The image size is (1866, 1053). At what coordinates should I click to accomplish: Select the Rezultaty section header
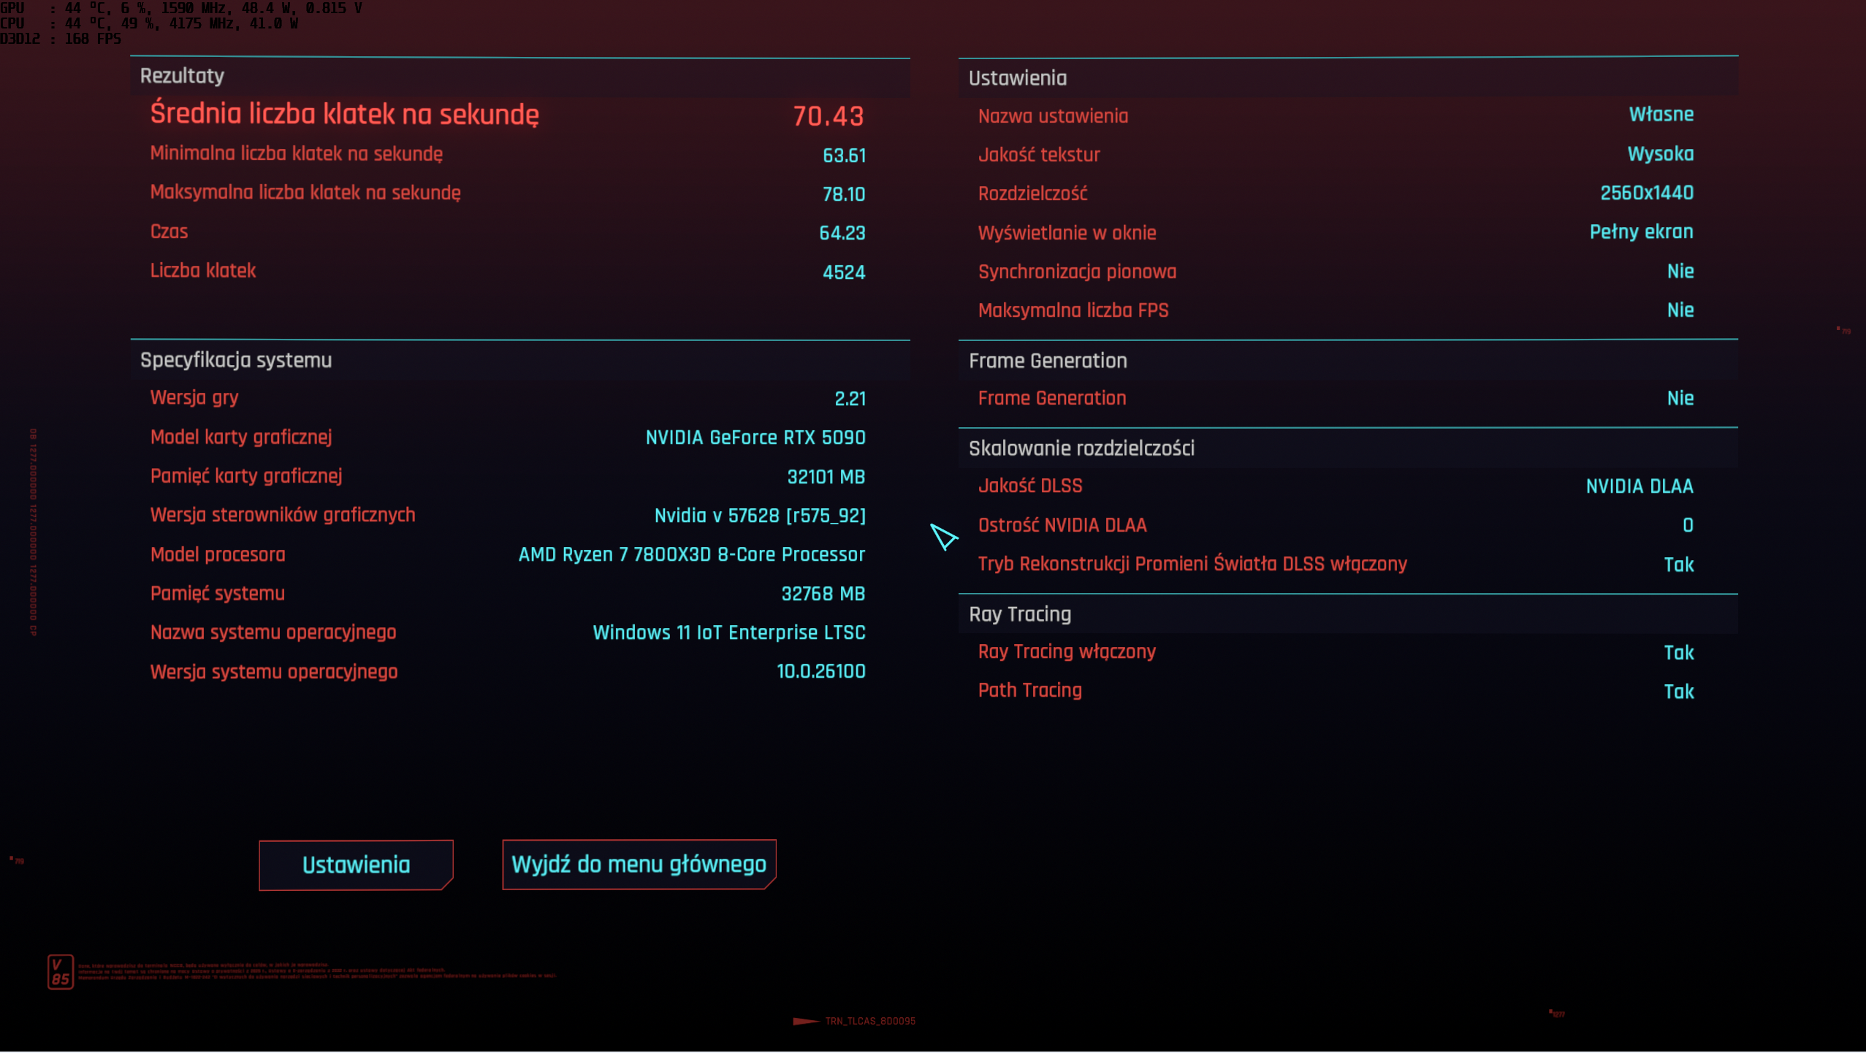(182, 76)
